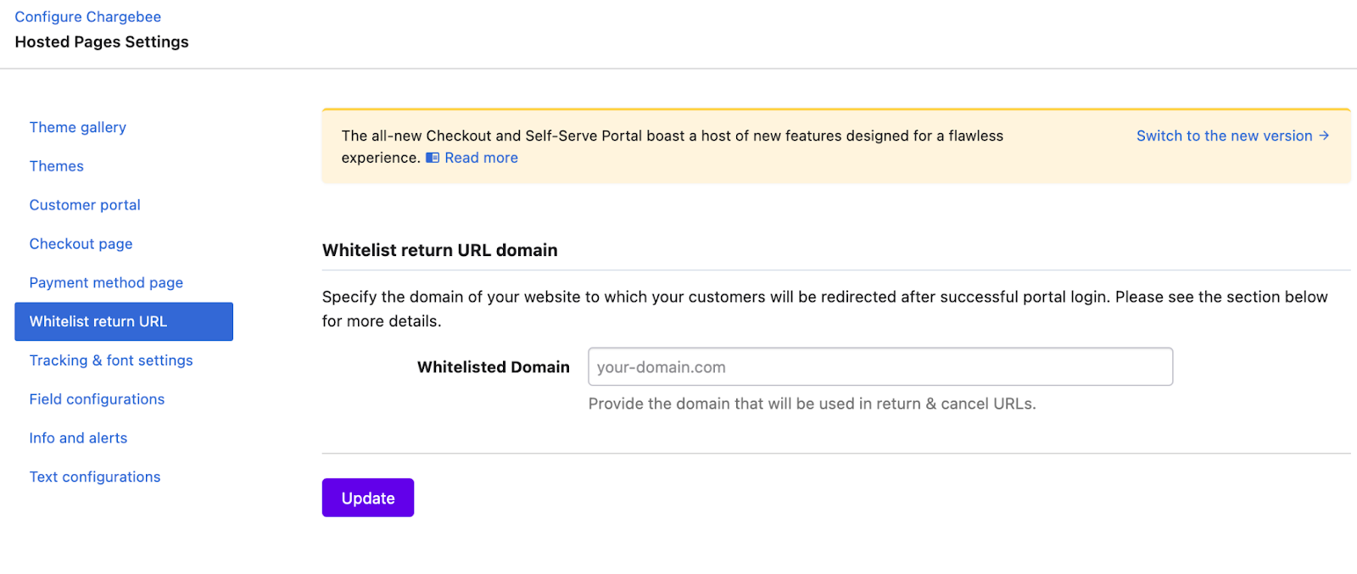This screenshot has width=1357, height=574.
Task: Open Tracking & font settings
Action: click(x=111, y=360)
